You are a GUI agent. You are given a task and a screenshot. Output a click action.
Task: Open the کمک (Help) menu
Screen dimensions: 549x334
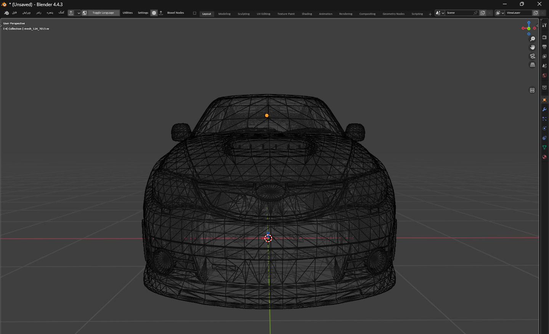61,13
